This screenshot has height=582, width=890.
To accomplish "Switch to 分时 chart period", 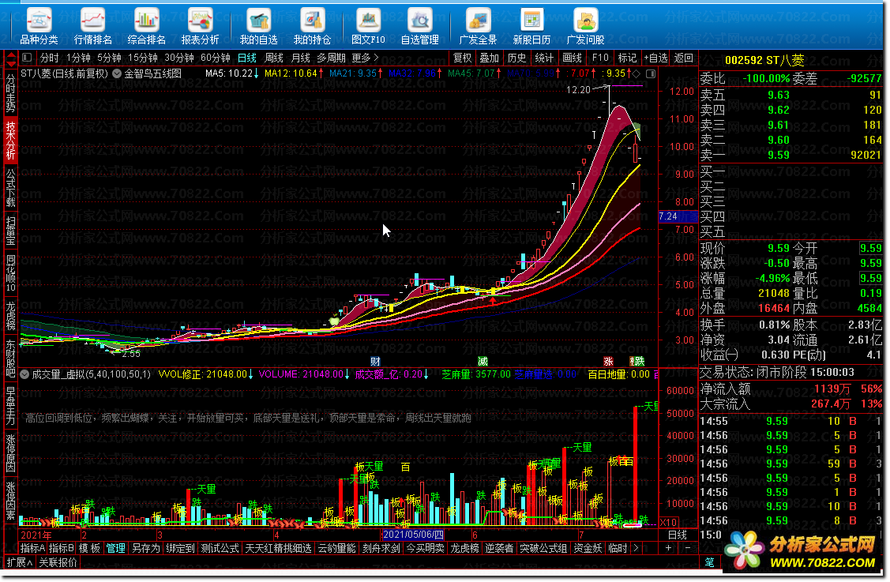I will pyautogui.click(x=50, y=58).
